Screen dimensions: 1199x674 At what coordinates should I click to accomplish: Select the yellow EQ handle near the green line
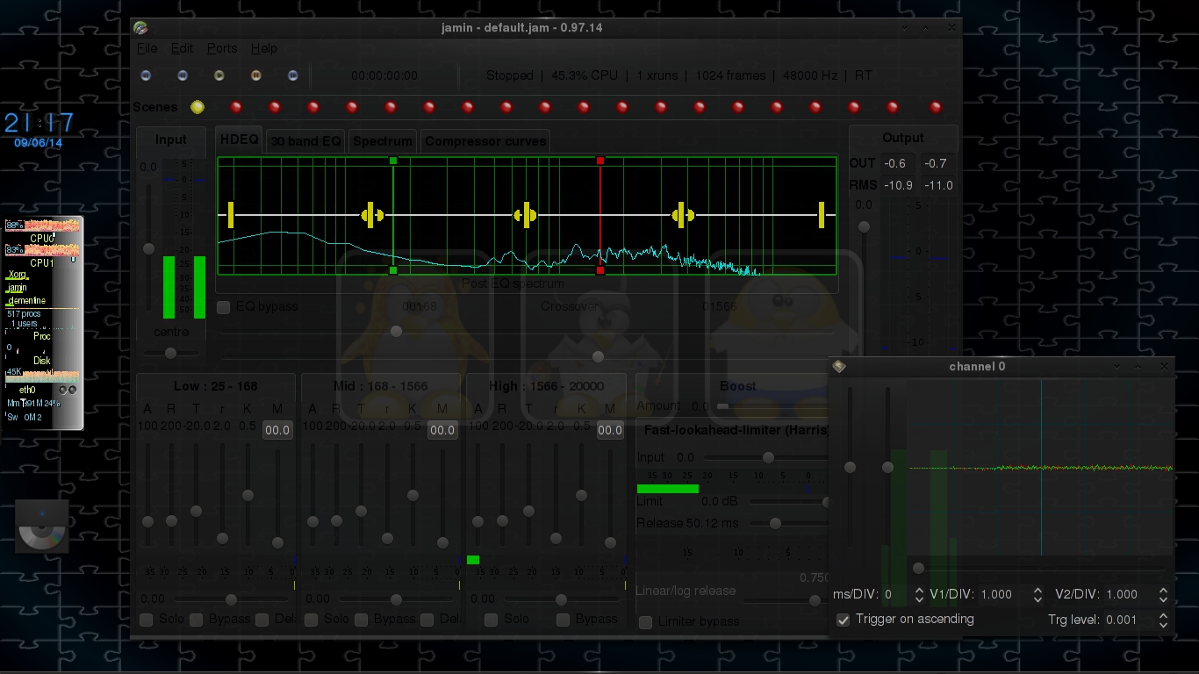(372, 214)
